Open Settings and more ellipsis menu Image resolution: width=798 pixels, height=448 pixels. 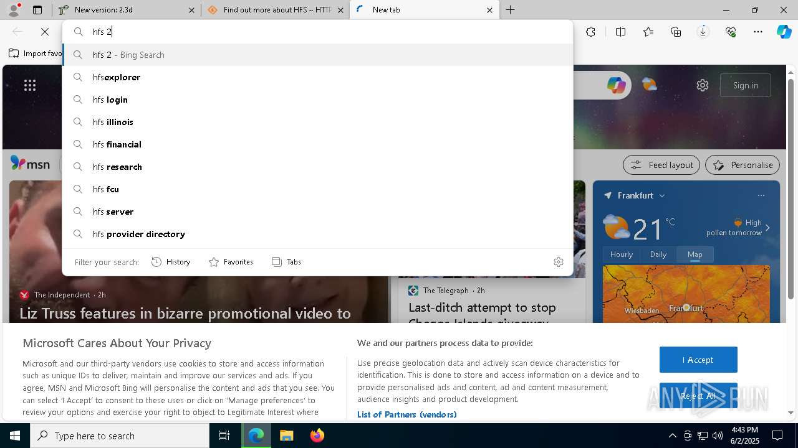(x=758, y=32)
